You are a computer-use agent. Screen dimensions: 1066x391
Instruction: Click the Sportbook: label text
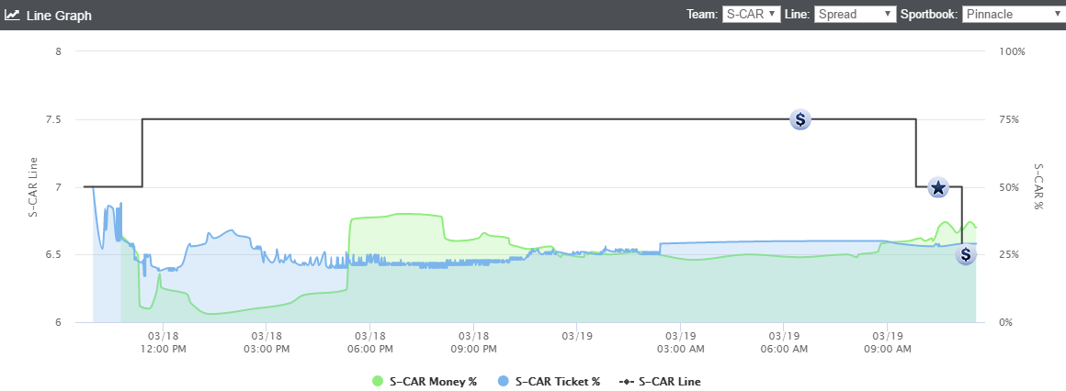tap(929, 15)
